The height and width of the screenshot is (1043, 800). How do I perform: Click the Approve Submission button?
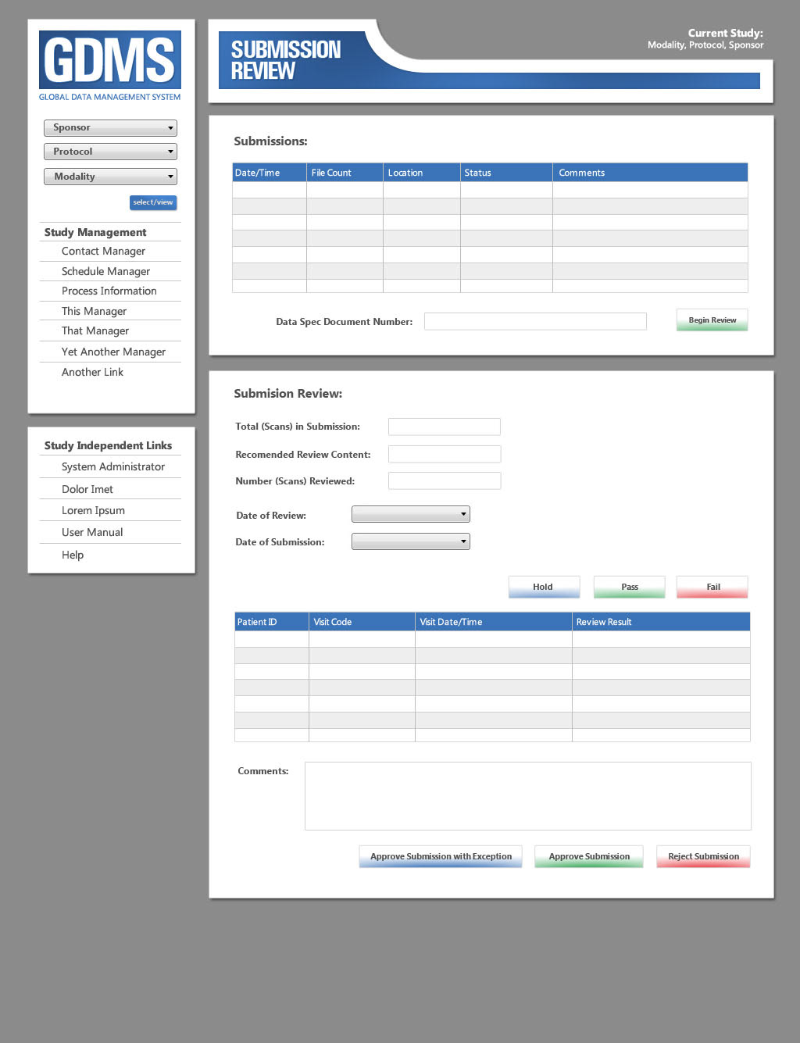click(x=589, y=856)
